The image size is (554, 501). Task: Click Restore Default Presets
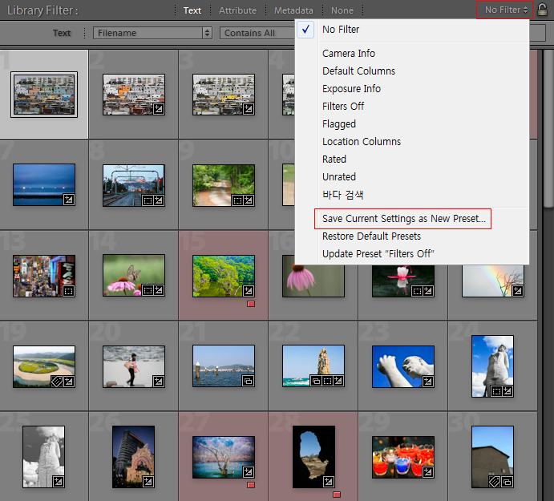click(371, 236)
